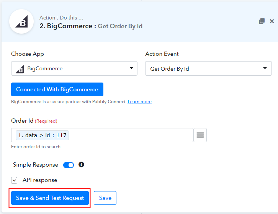Open the Action Event dropdown
Viewport: 278px width, 214px height.
click(208, 68)
